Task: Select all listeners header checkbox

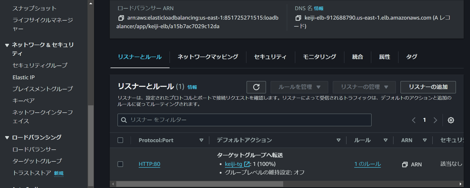Action: tap(120, 140)
